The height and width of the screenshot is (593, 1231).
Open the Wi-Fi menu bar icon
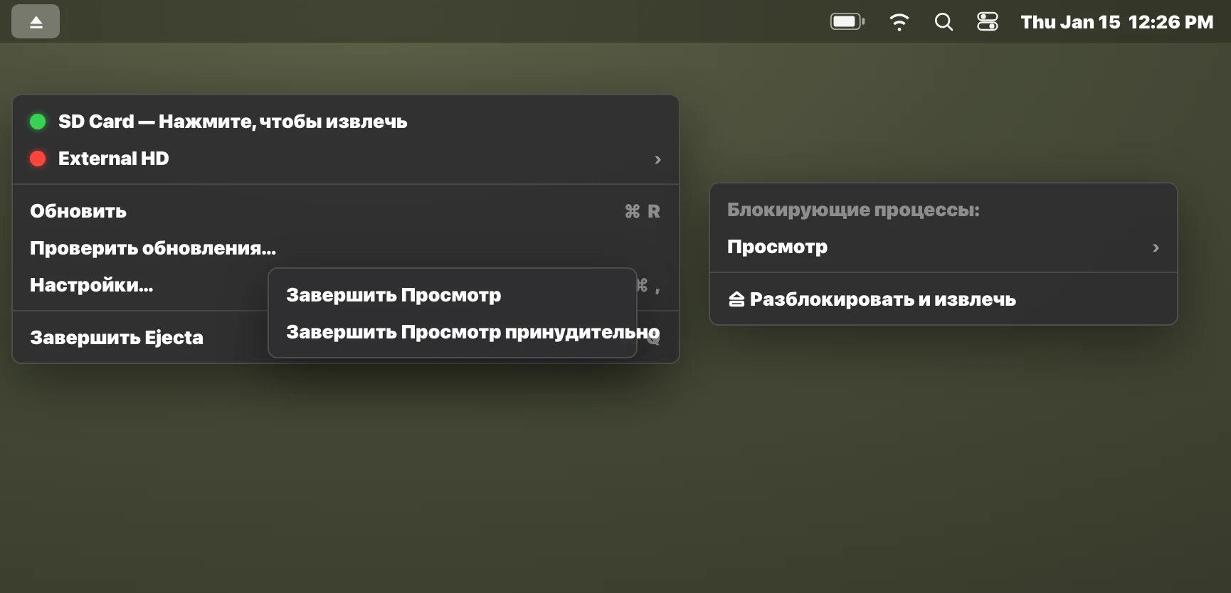pyautogui.click(x=899, y=22)
